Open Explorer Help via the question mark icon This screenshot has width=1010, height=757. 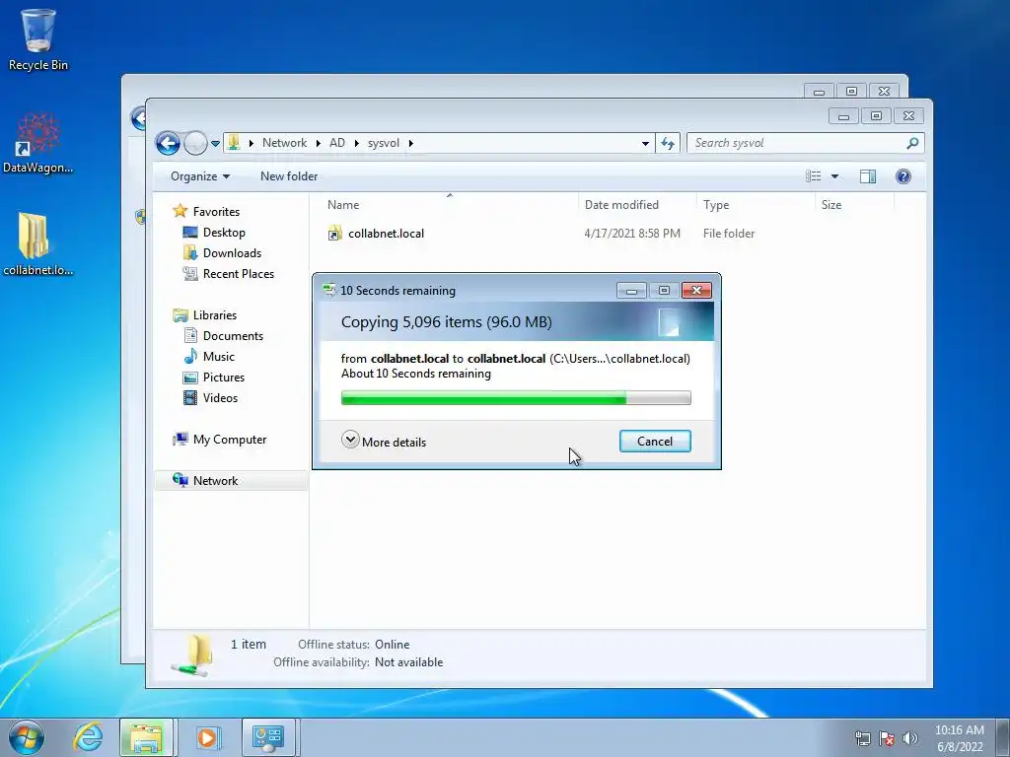(903, 176)
